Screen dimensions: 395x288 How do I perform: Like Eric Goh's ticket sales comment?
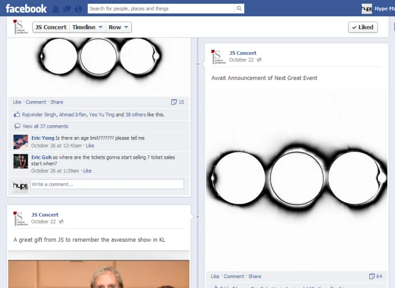pos(87,171)
